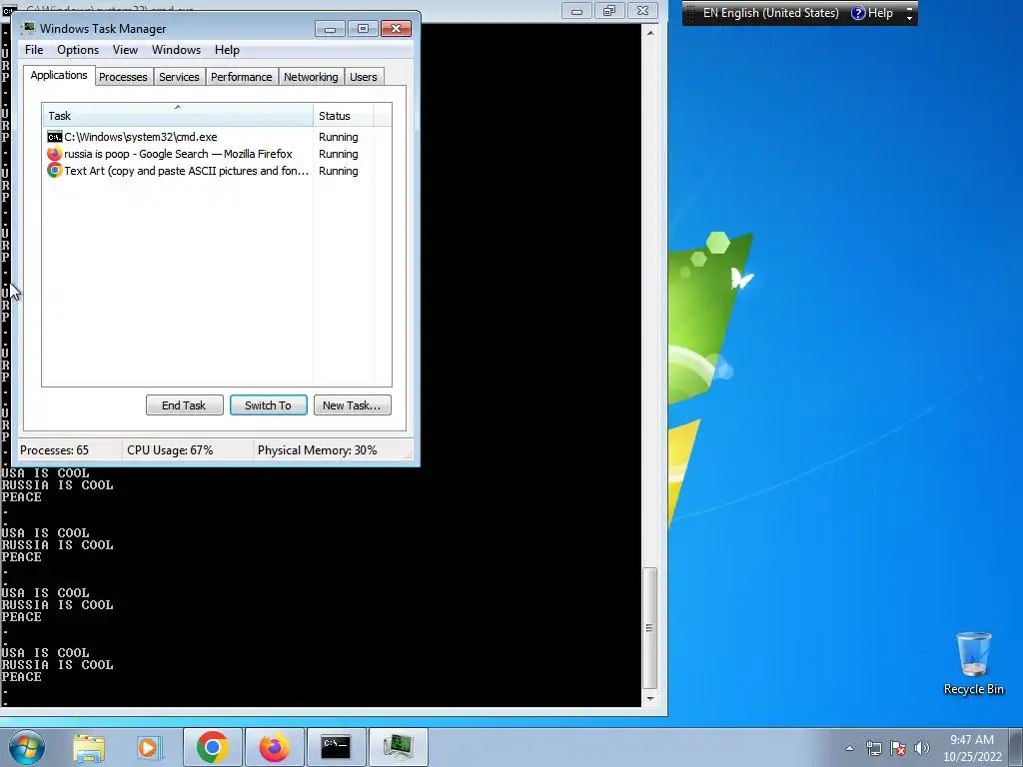The image size is (1023, 767).
Task: Select the Firefox icon in task list
Action: pos(55,154)
